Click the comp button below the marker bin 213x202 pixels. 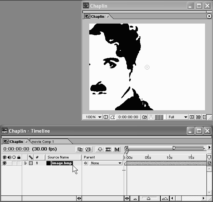click(209, 163)
